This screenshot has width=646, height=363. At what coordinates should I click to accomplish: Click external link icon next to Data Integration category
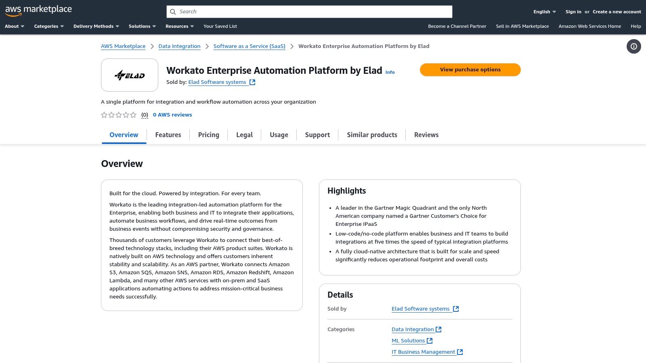tap(438, 329)
